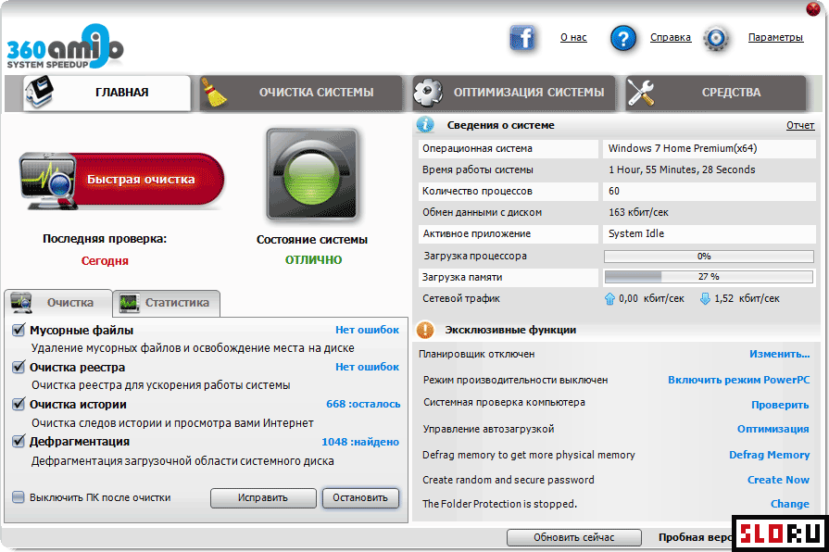This screenshot has height=552, width=829.
Task: Click the Загрузка процессора progress bar
Action: tap(709, 257)
